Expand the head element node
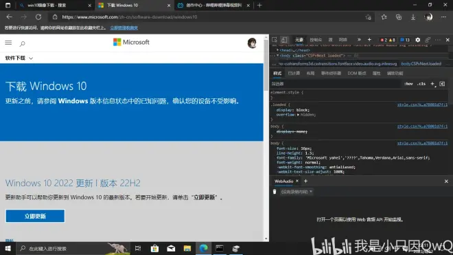The width and height of the screenshot is (453, 255). click(278, 50)
